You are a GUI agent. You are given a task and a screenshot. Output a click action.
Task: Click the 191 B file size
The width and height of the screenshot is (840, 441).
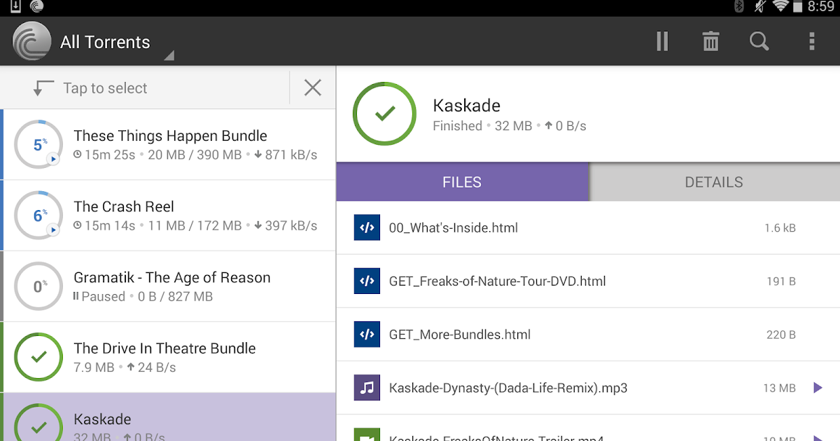coord(781,281)
